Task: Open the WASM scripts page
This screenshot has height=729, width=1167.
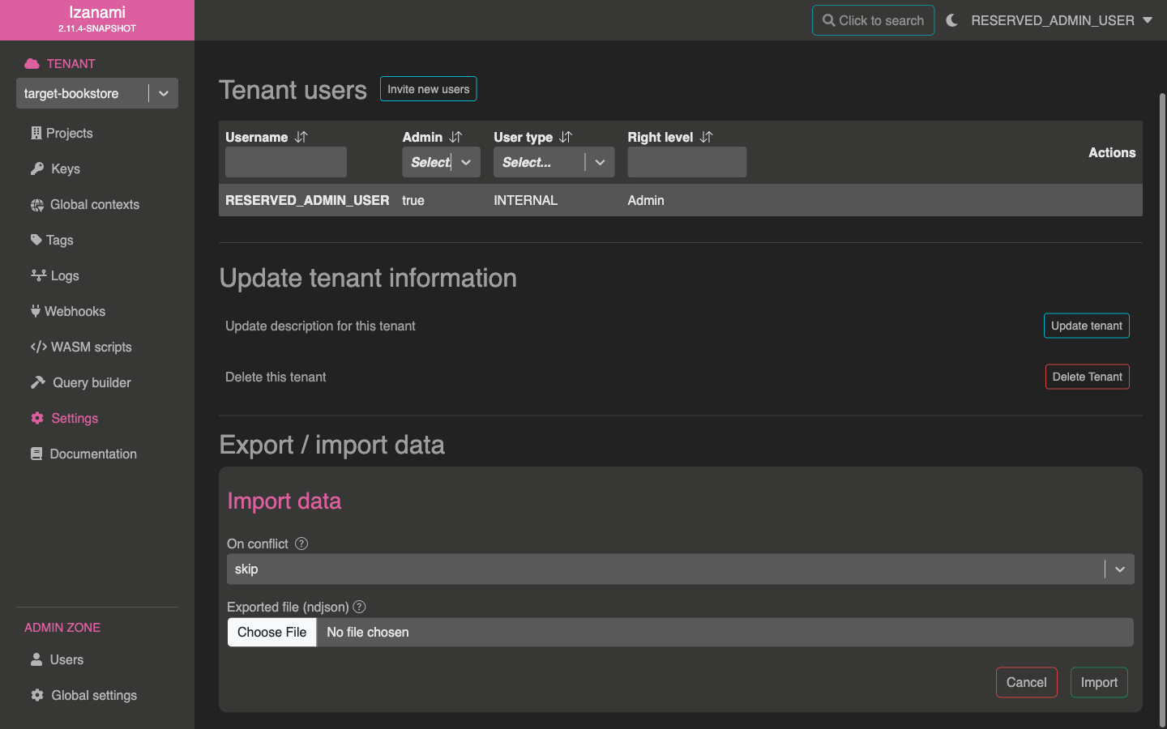Action: click(x=91, y=347)
